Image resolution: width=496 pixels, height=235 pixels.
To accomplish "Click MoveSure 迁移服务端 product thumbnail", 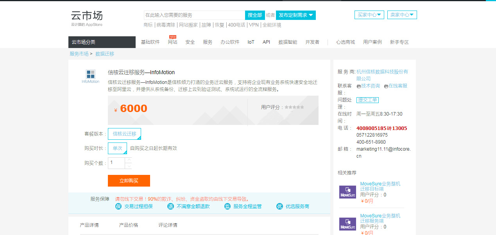I will (347, 224).
